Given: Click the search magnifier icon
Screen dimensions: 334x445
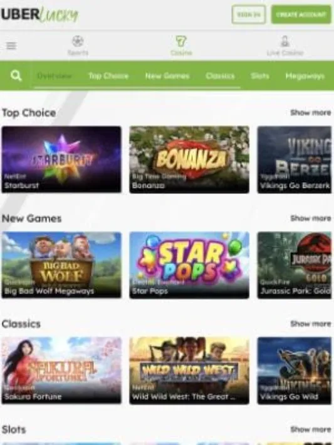Looking at the screenshot, I should pyautogui.click(x=16, y=76).
